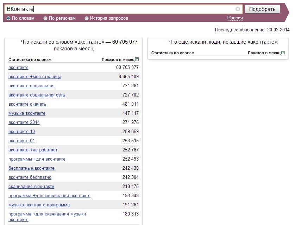
Task: Open the вконтакте 01 link
Action: pos(21,141)
